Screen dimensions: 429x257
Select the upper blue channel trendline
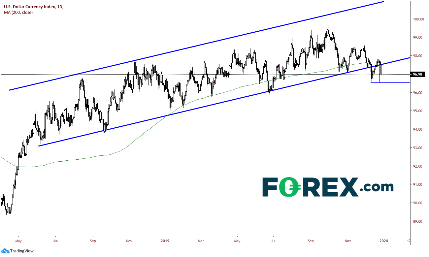(197, 46)
